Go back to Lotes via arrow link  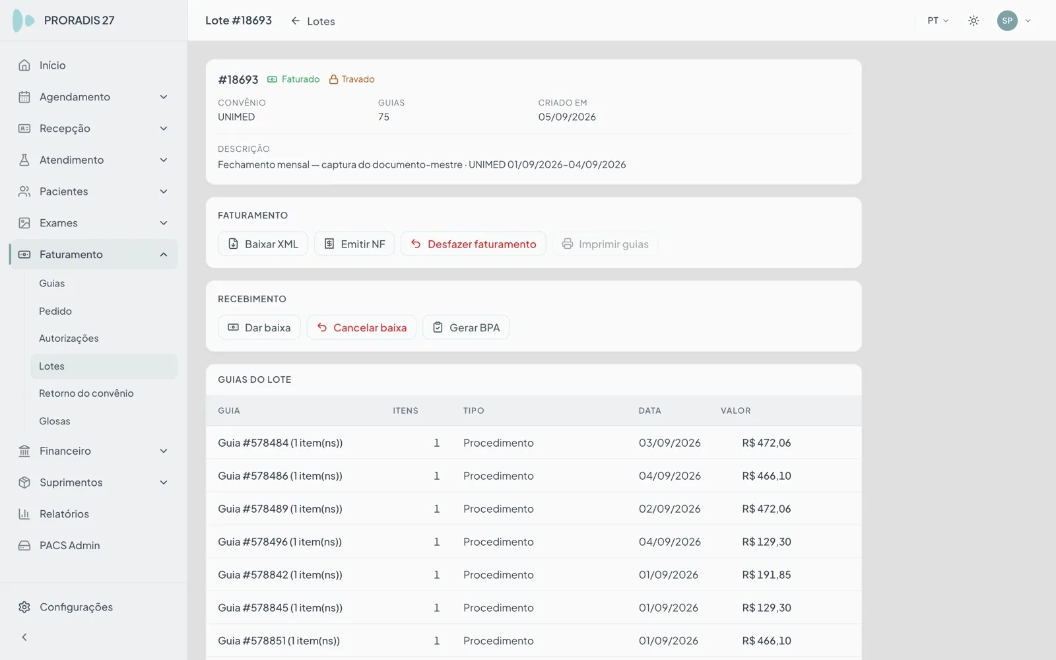(313, 21)
